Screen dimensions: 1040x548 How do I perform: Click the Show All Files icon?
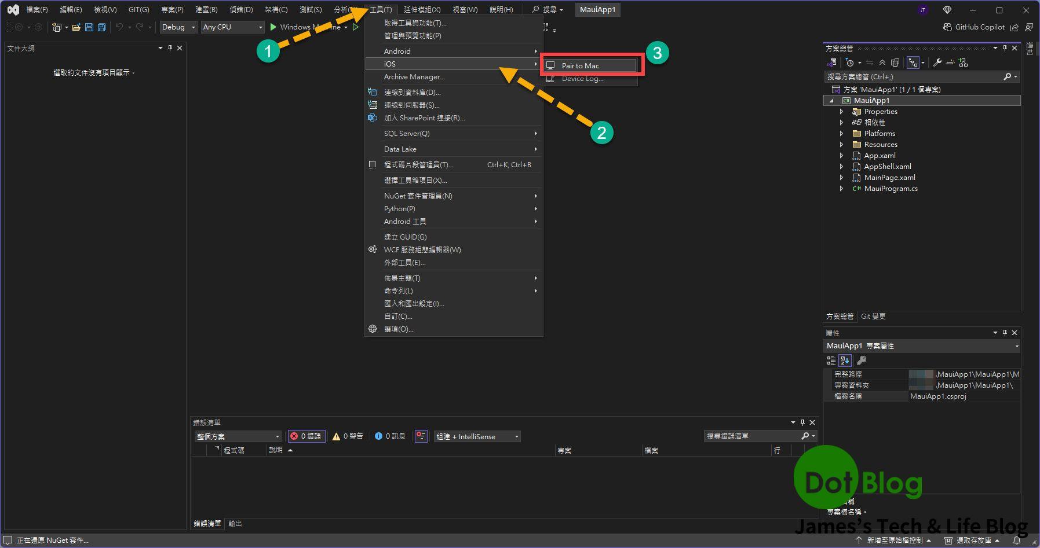(x=895, y=62)
